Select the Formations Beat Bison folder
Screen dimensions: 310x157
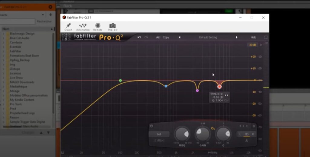pos(24,56)
